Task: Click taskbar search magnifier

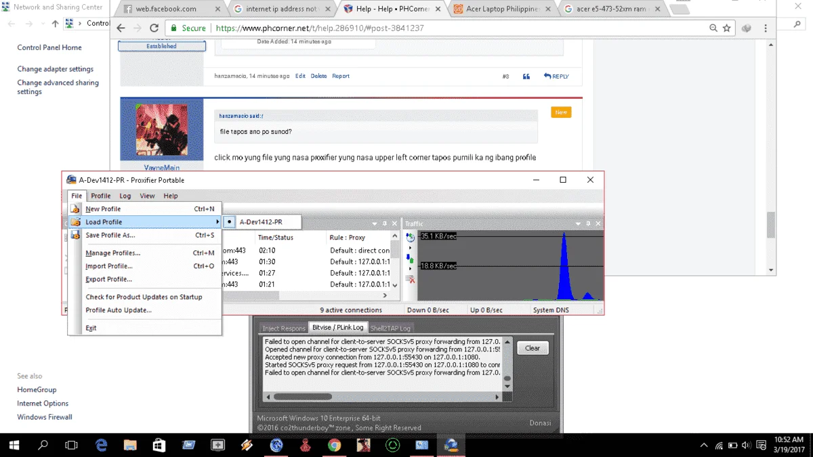Action: click(43, 445)
